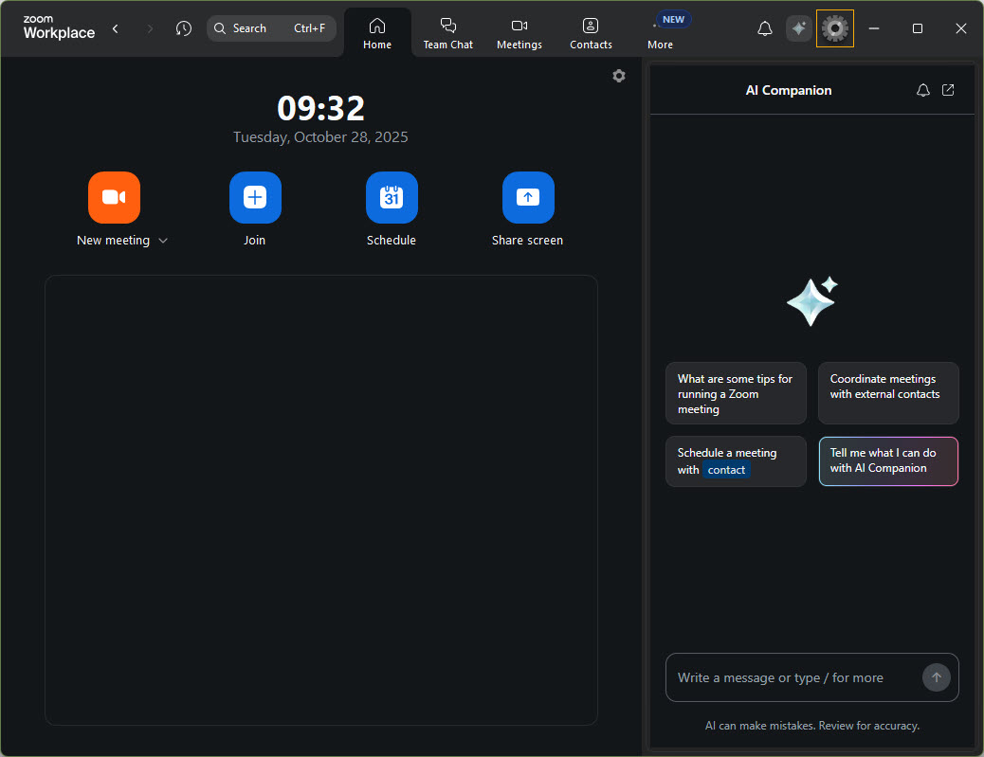Screen dimensions: 984x757
Task: Click the tips for running a Zoom meeting prompt
Action: (736, 393)
